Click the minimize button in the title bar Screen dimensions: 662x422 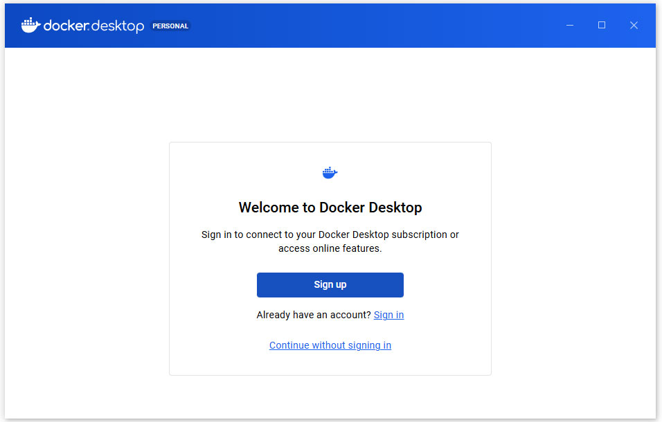point(570,25)
